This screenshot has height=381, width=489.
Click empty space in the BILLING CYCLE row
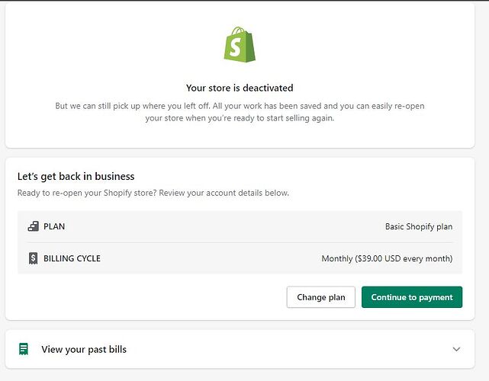coord(214,258)
